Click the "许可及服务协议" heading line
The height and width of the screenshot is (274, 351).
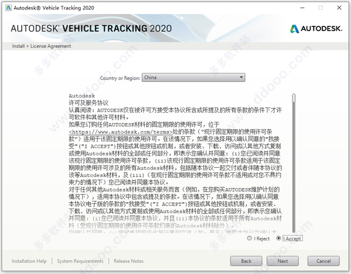[89, 103]
